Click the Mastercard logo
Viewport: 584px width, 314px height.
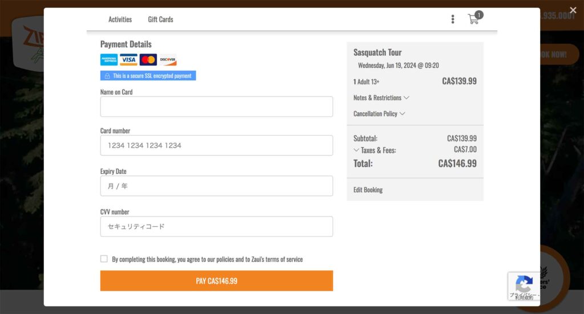(148, 60)
